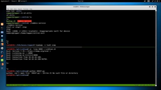Launch Metasploit from the dock
Screen dimensions: 161x90
coord(2,36)
